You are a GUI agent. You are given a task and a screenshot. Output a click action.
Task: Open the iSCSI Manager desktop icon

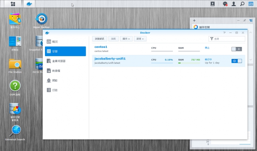click(x=39, y=64)
